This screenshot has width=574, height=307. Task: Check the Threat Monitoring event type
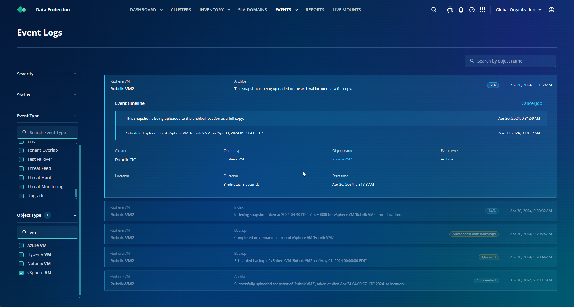pos(21,187)
